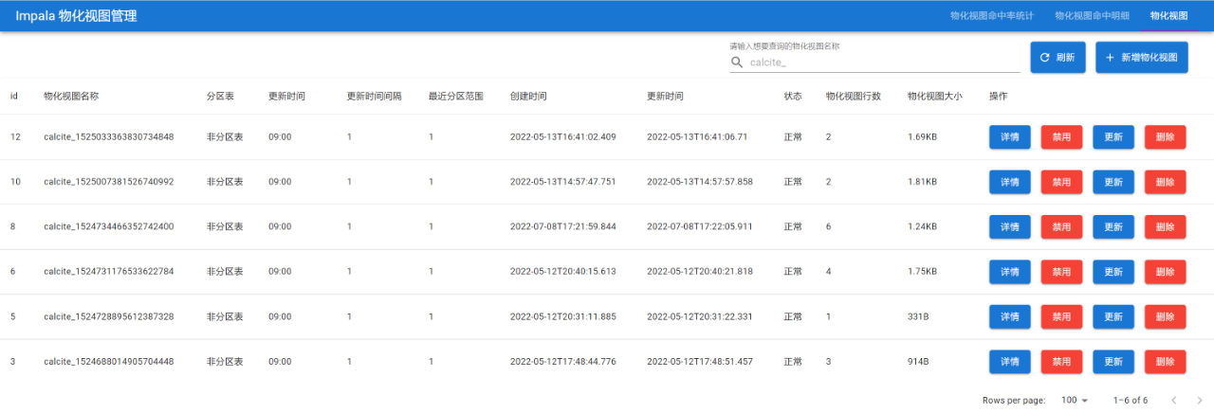Click size value 331B
This screenshot has width=1214, height=413.
pos(918,317)
